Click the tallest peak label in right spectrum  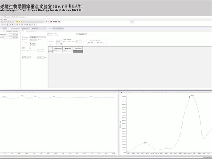click(192, 96)
